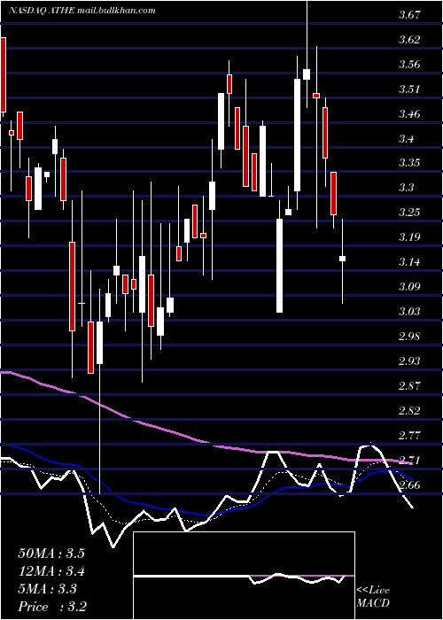443x620 pixels.
Task: Select the 2.82 price axis label
Action: click(409, 411)
